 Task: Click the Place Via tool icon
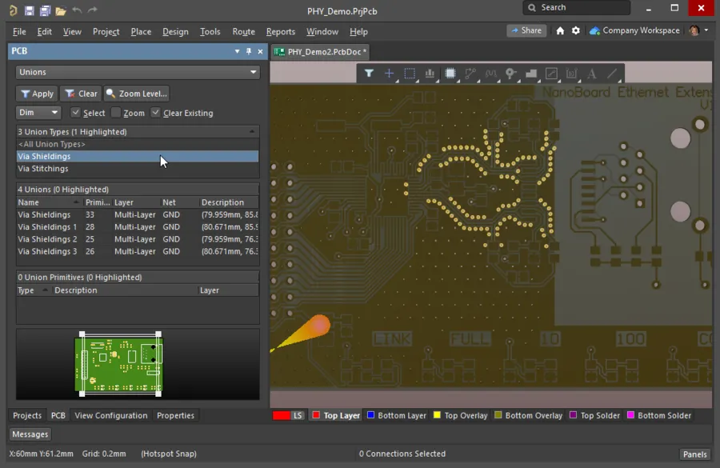point(511,74)
